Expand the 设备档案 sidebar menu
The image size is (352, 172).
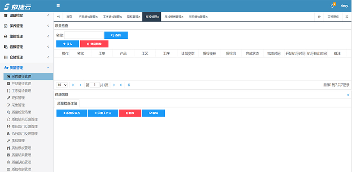click(47, 15)
